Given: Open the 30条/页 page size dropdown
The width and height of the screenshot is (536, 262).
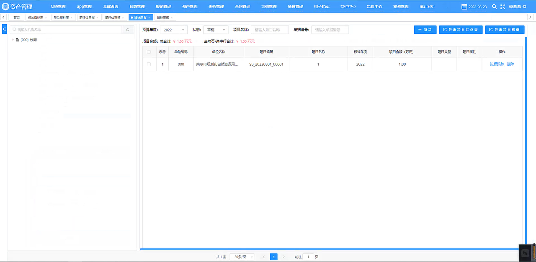Looking at the screenshot, I should (242, 257).
